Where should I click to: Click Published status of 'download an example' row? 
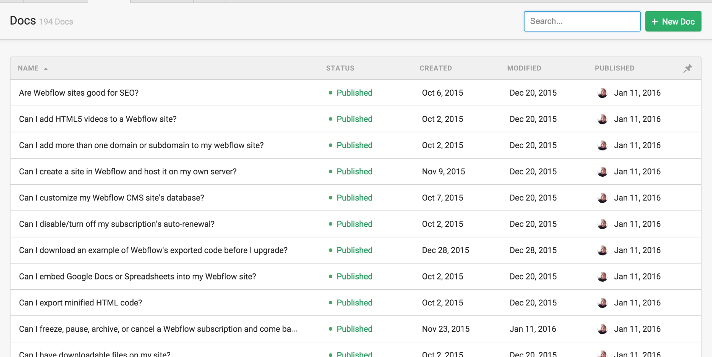tap(350, 250)
